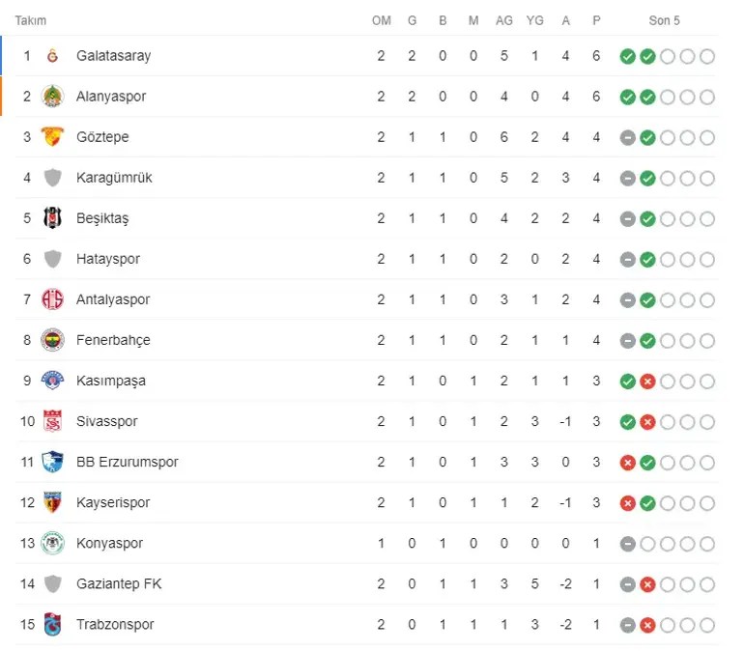Click the Göztepe team badge
Screen dimensions: 744x651
click(52, 137)
